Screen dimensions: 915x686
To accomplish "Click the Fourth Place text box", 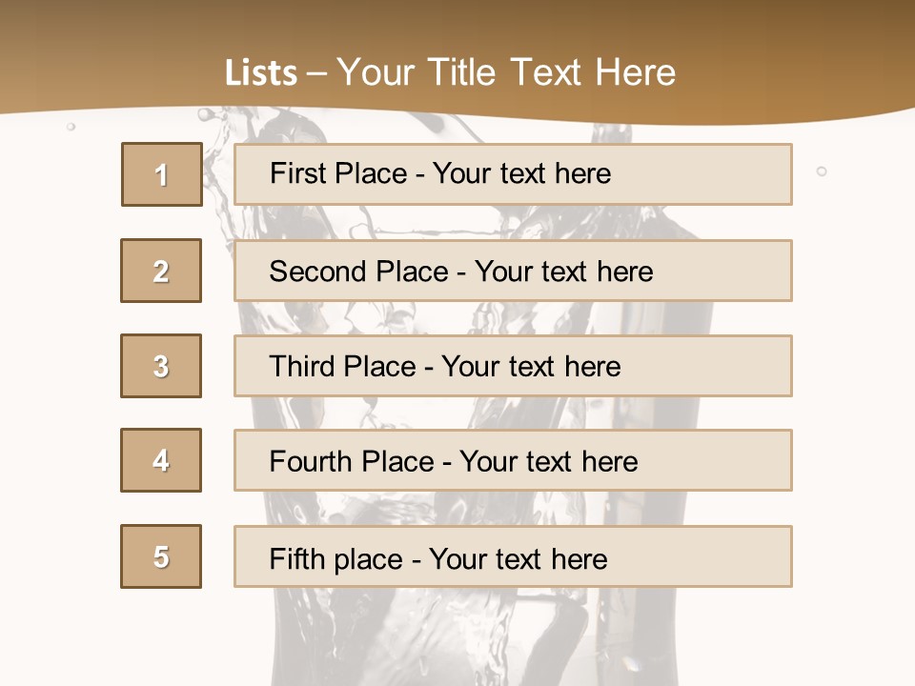I will [513, 461].
